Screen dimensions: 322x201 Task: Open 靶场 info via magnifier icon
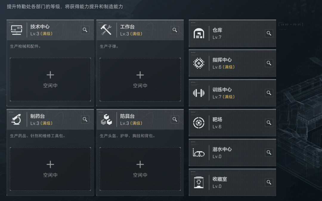(269, 123)
